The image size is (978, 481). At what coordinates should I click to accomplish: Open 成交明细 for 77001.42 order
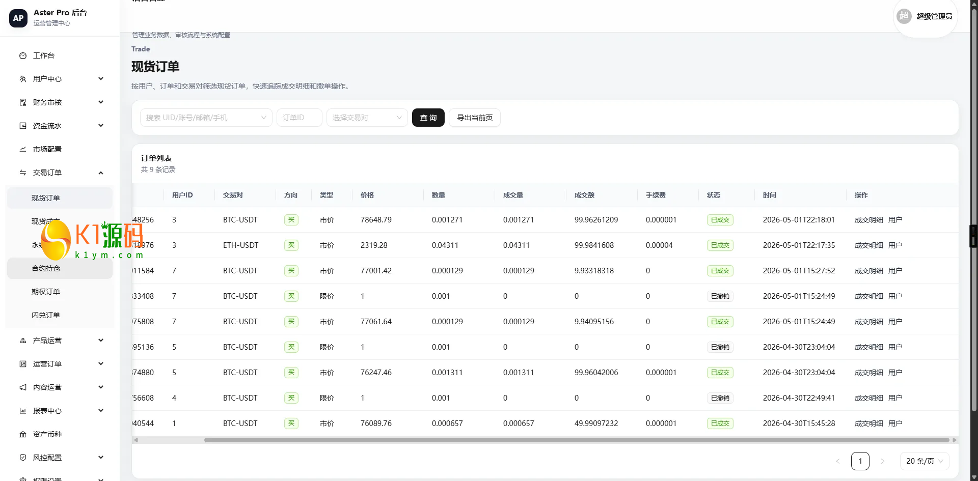pos(868,271)
